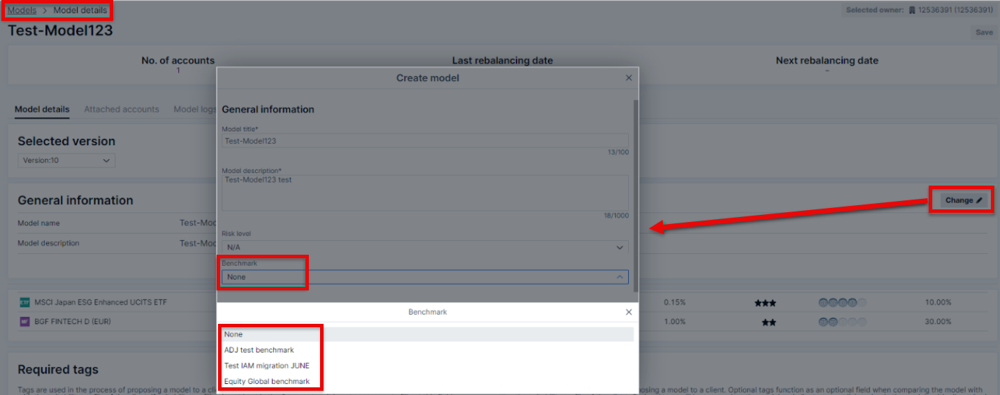The width and height of the screenshot is (1000, 395).
Task: Close the Benchmark dropdown panel
Action: click(628, 312)
